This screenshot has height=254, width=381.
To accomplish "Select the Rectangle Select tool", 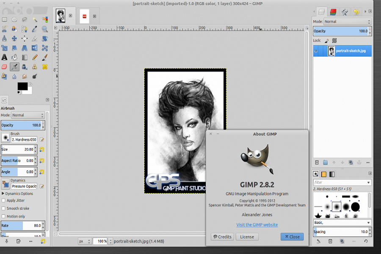I will pos(4,19).
